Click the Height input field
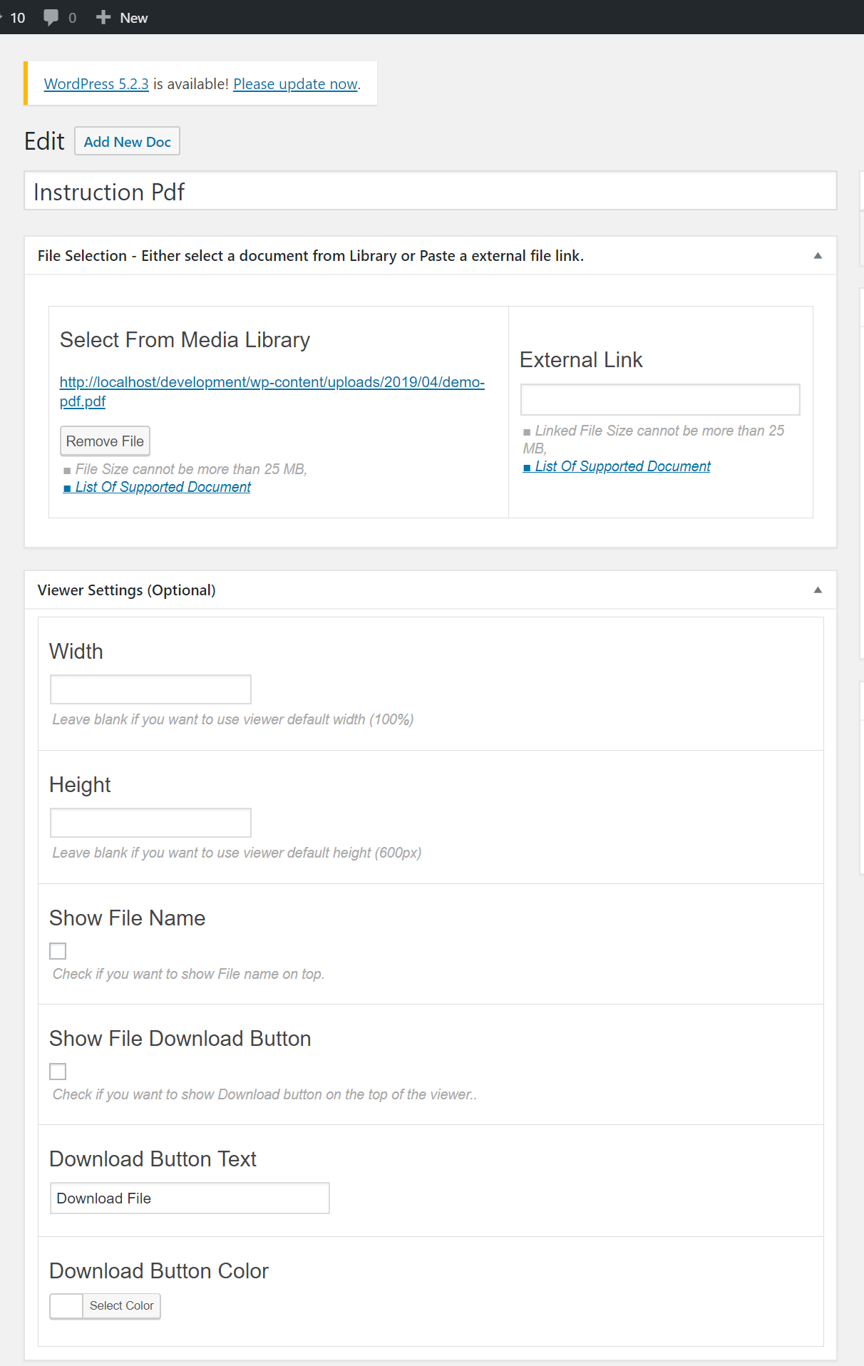Viewport: 864px width, 1366px height. click(x=150, y=823)
